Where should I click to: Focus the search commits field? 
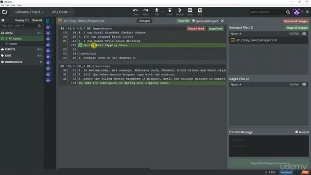267,12
